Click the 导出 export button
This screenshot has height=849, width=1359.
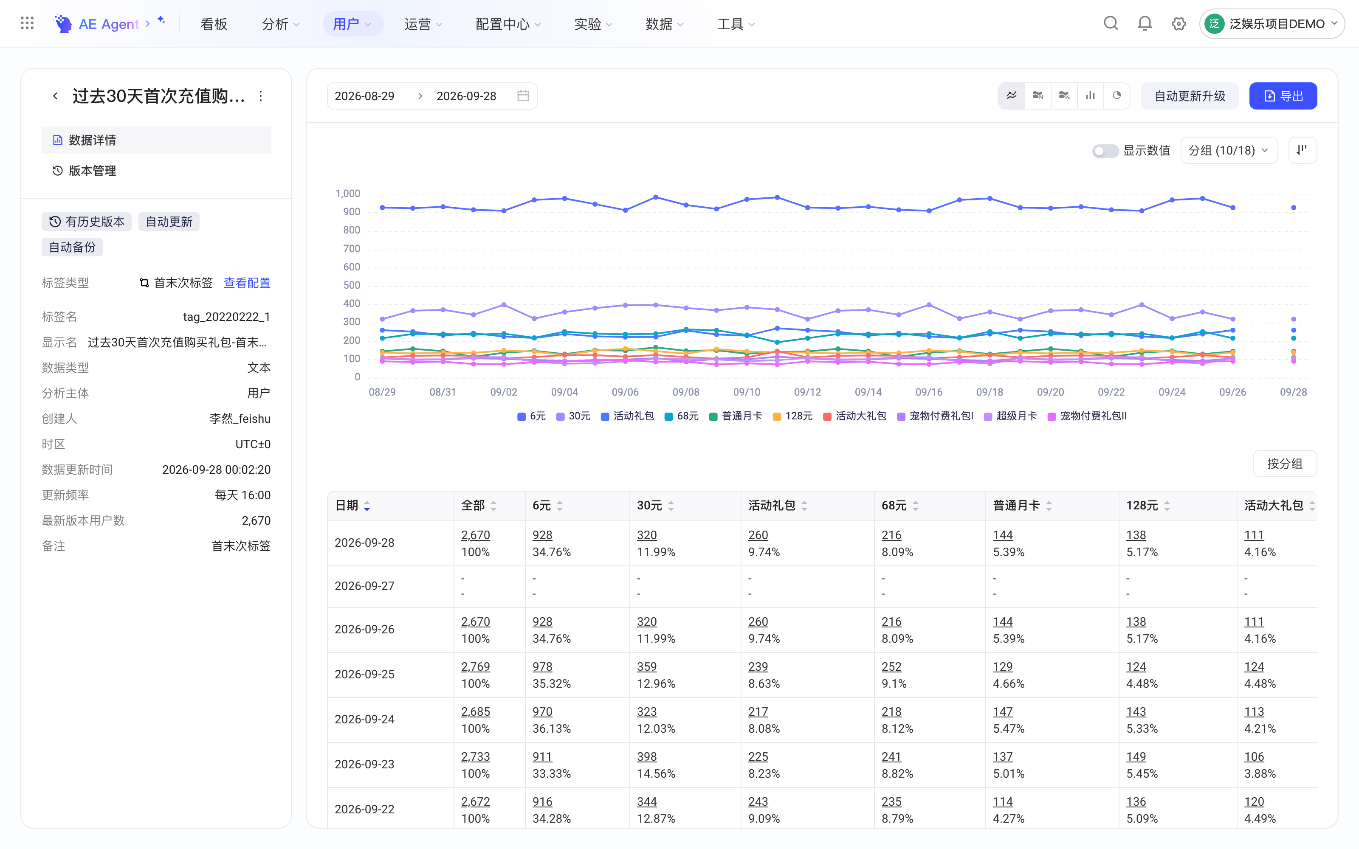point(1283,96)
